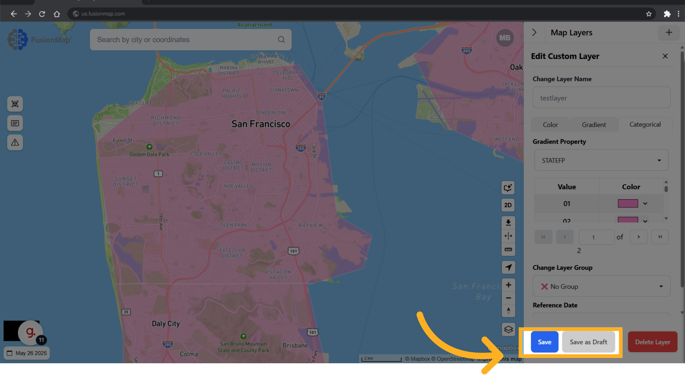The image size is (685, 385).
Task: Open the warning alerts icon
Action: click(15, 143)
